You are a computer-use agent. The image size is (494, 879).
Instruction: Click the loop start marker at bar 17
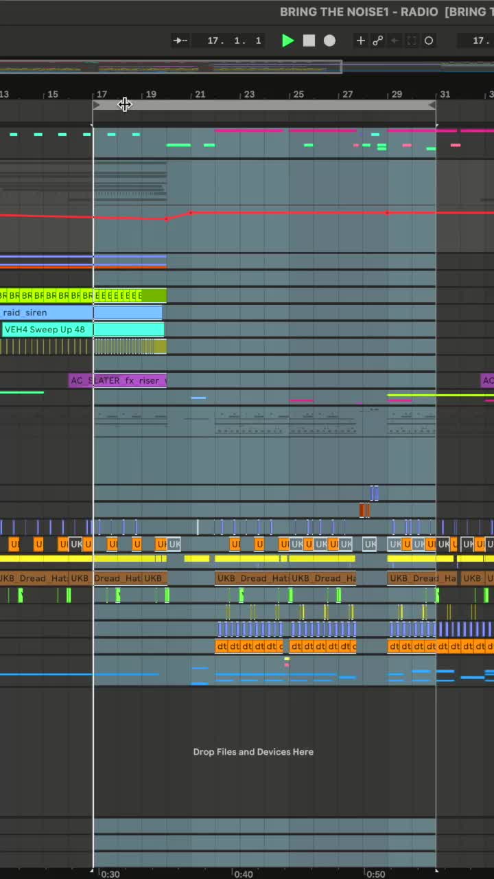point(95,105)
